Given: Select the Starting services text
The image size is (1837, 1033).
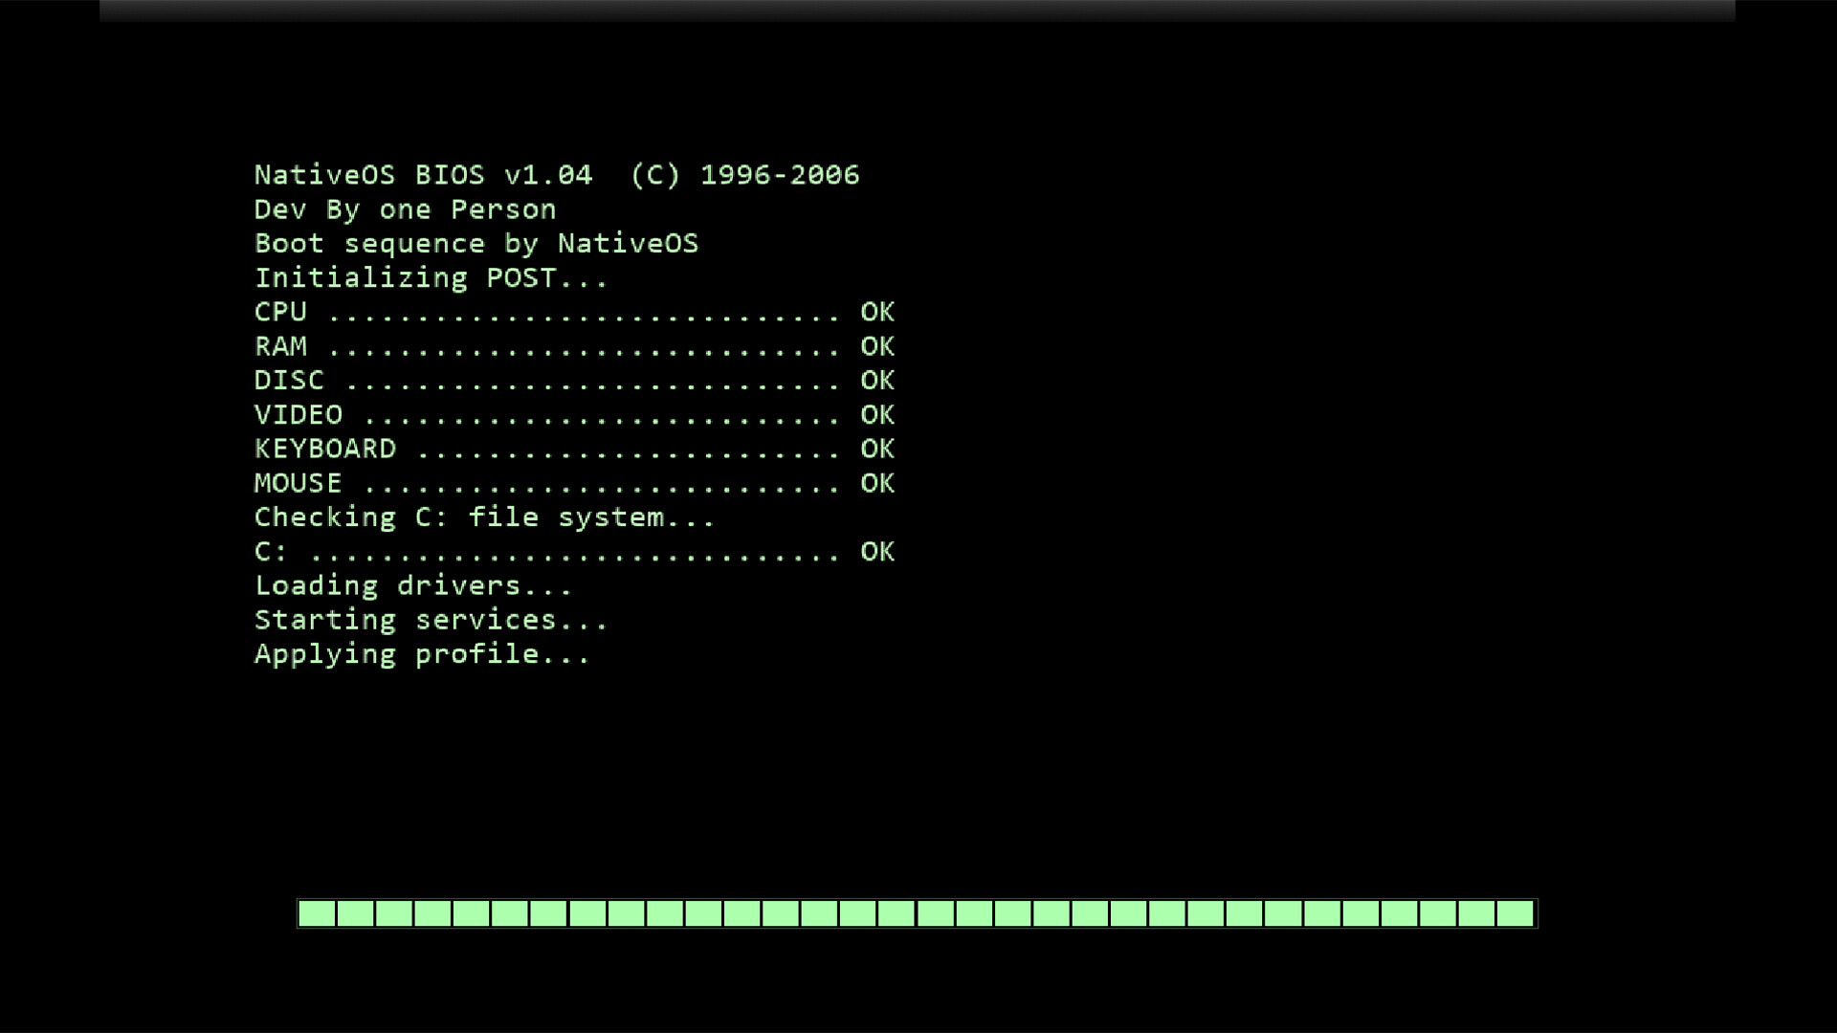Looking at the screenshot, I should tap(429, 620).
